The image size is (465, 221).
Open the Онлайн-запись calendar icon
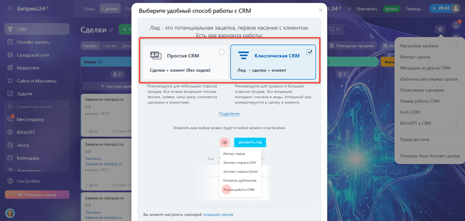click(x=11, y=42)
